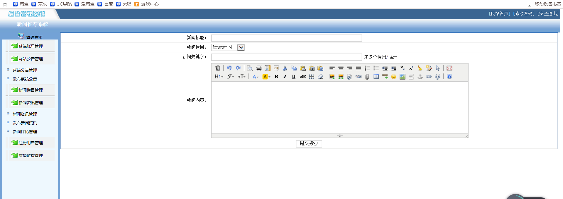Align text right in editor
Screen dimensions: 563x199
pyautogui.click(x=350, y=68)
